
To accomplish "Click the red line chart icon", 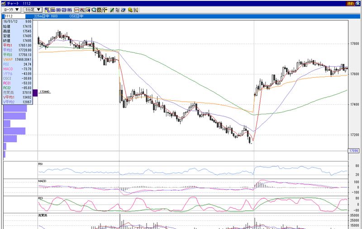I will 76,10.
